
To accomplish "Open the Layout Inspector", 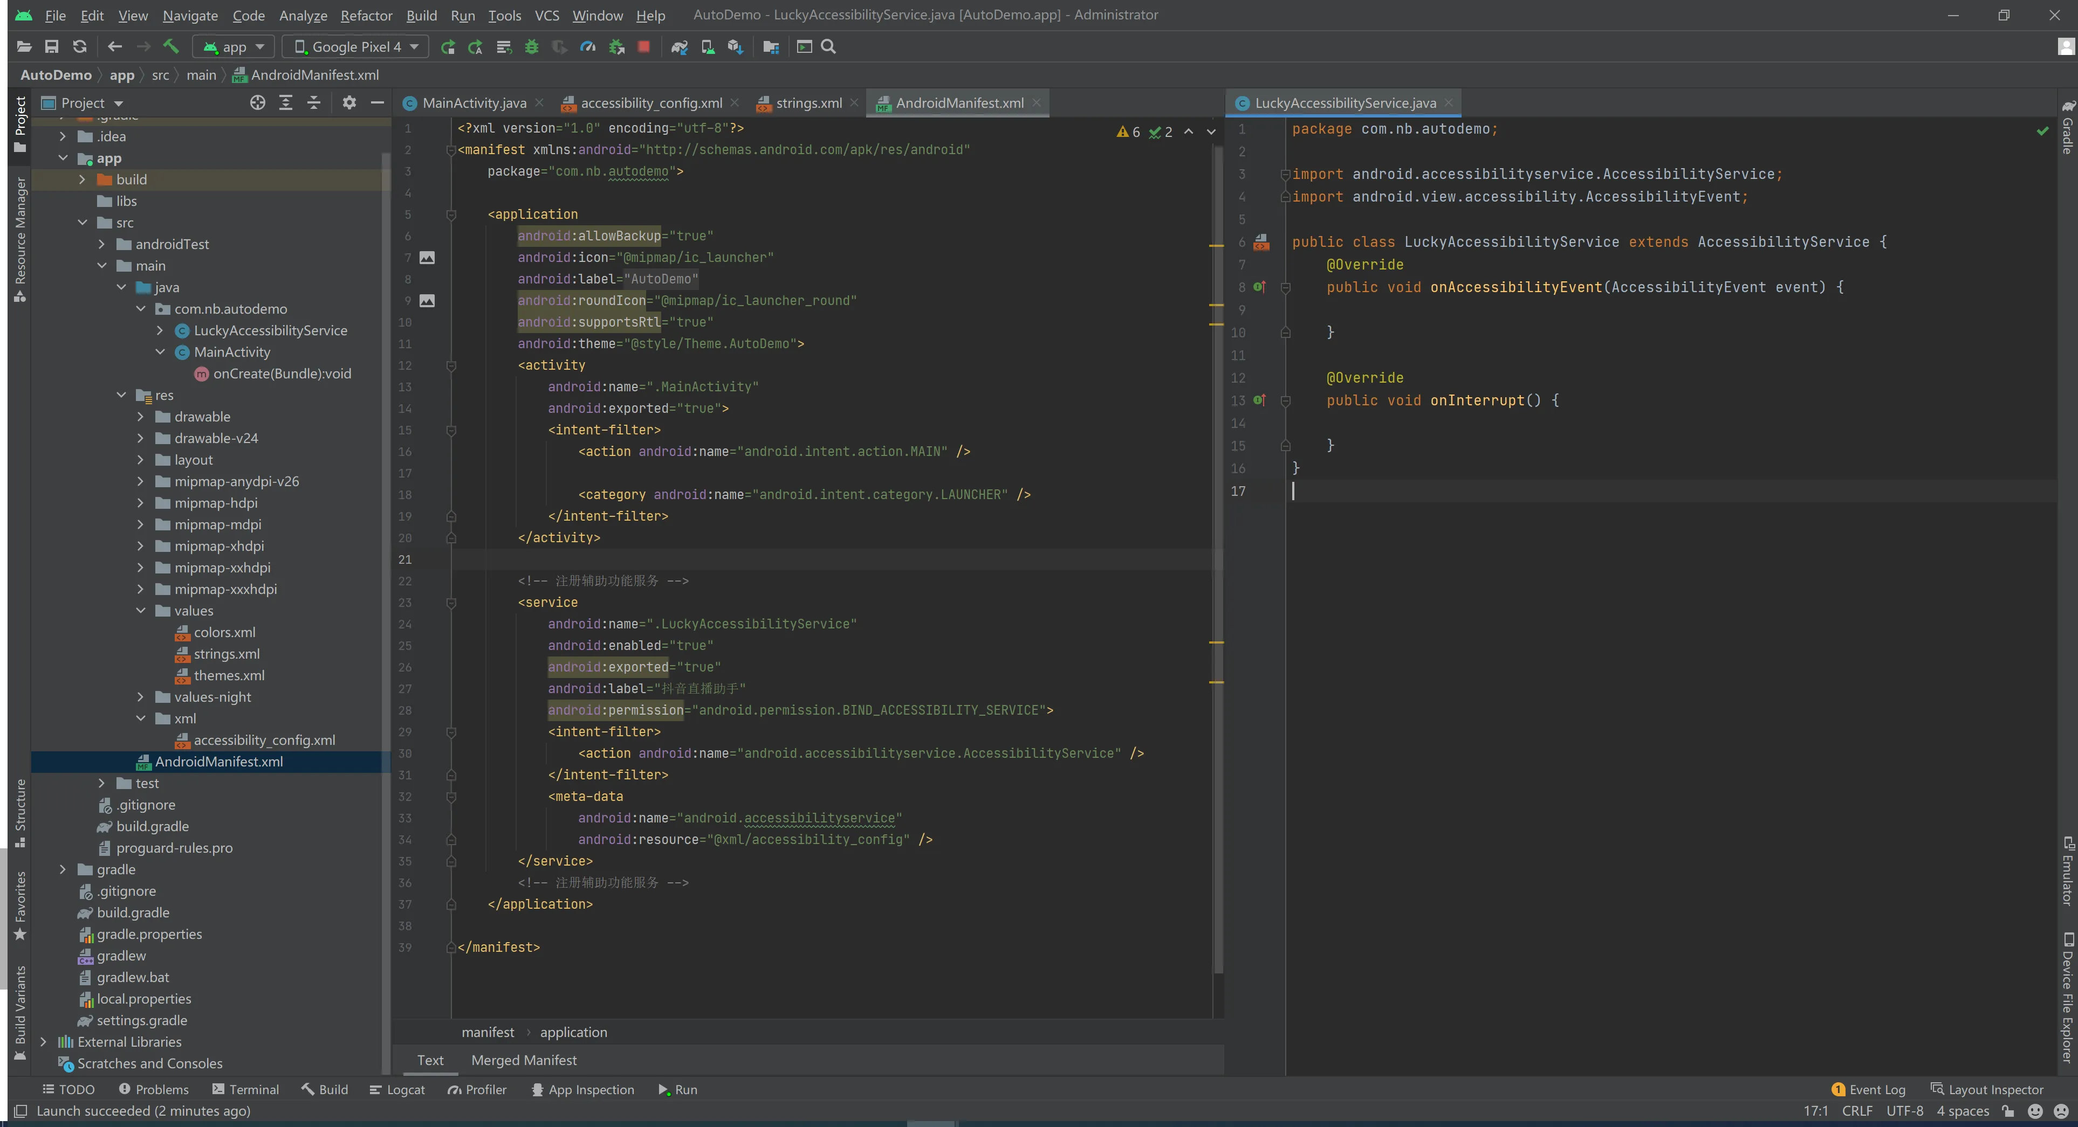I will click(1987, 1089).
